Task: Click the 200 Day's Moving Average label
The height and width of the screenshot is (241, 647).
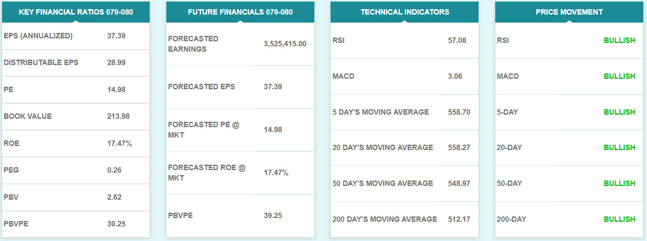Action: 385,219
